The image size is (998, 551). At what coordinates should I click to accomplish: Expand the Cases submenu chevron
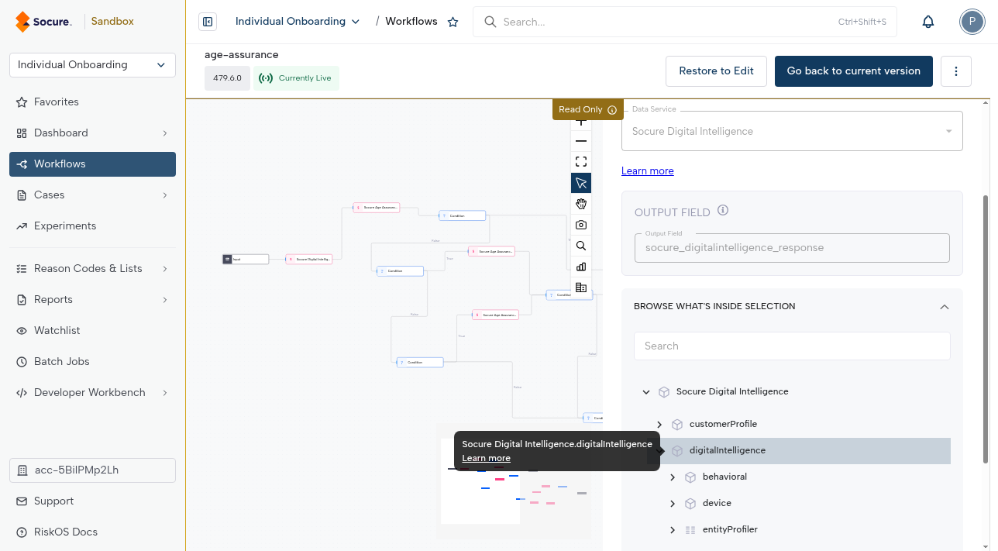tap(165, 195)
